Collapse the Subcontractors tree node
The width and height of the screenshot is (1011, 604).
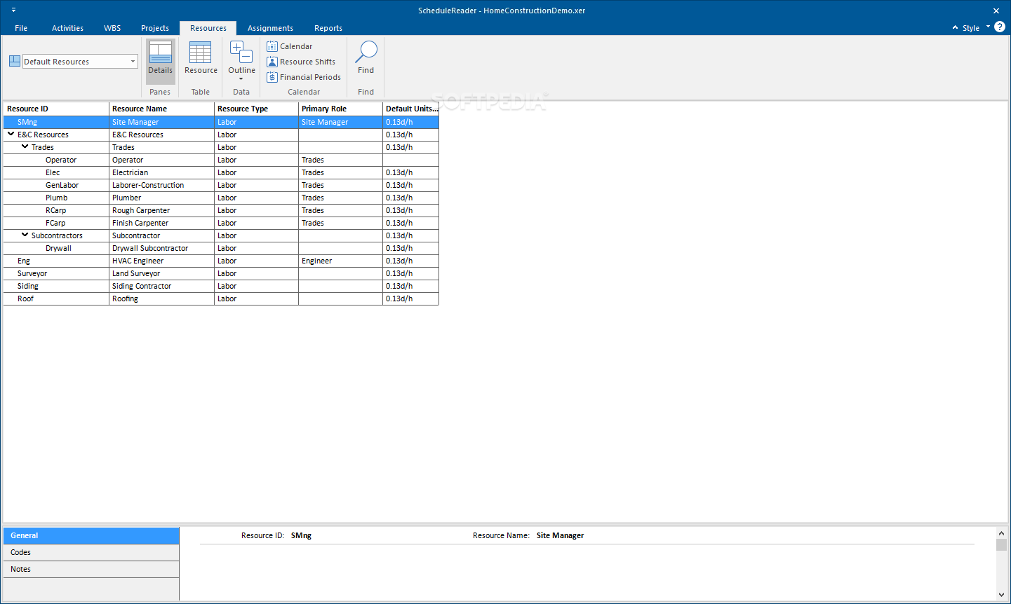(x=25, y=235)
